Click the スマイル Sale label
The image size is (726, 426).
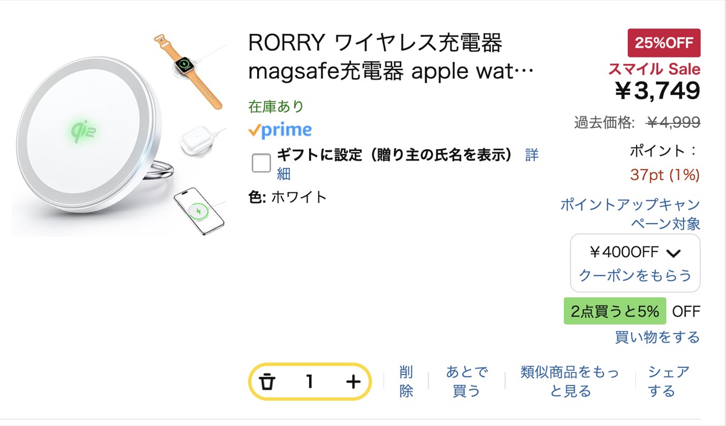click(653, 68)
